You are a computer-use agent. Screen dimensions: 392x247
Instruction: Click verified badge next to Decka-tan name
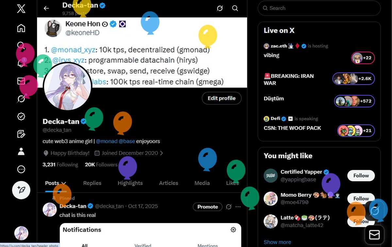point(83,122)
